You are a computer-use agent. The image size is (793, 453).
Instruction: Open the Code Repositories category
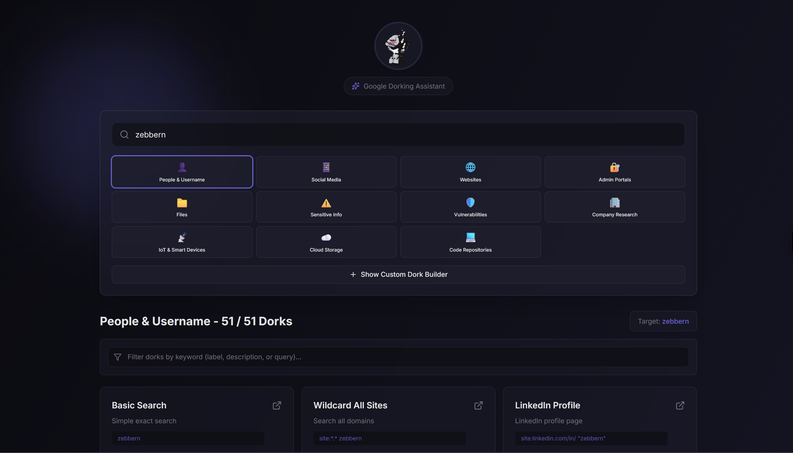point(470,242)
